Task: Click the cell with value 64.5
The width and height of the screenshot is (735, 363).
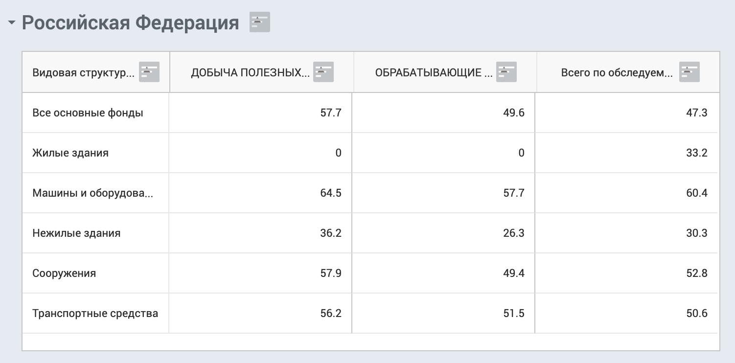Action: click(260, 193)
